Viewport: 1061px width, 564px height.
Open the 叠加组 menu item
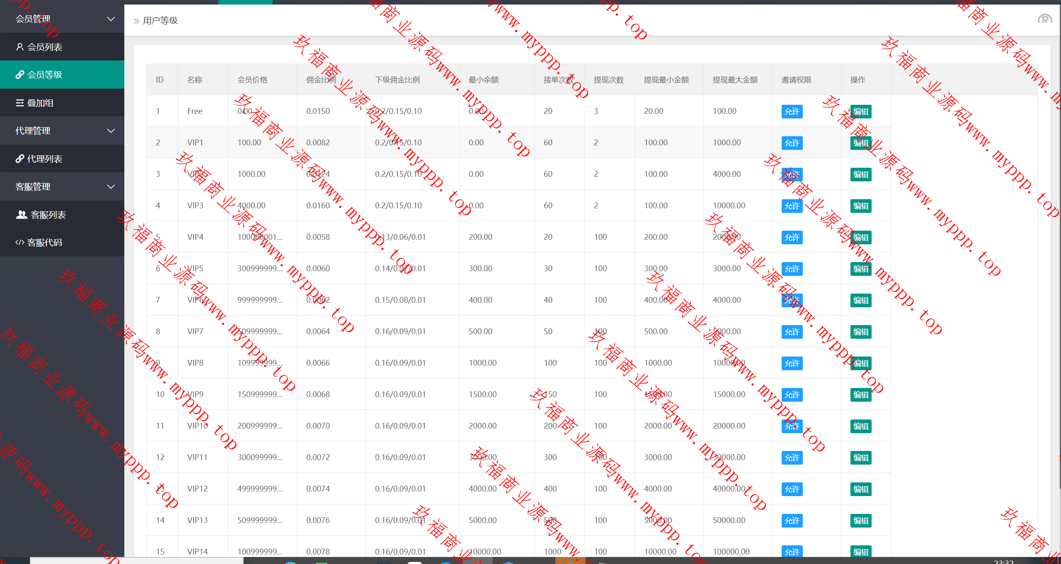point(40,103)
